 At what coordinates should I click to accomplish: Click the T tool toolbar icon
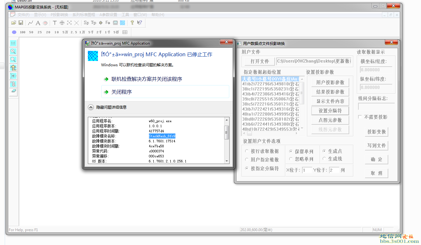(x=54, y=23)
